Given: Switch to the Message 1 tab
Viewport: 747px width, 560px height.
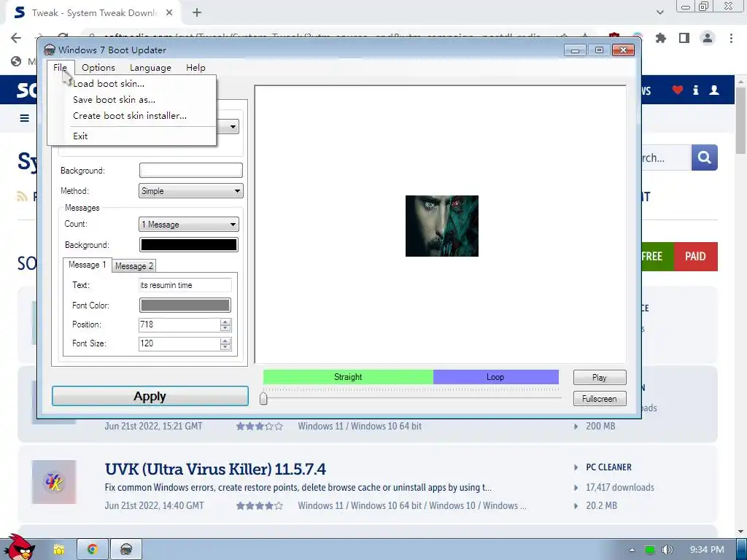Looking at the screenshot, I should point(88,265).
